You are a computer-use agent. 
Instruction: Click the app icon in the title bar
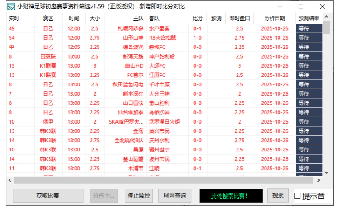(x=10, y=7)
